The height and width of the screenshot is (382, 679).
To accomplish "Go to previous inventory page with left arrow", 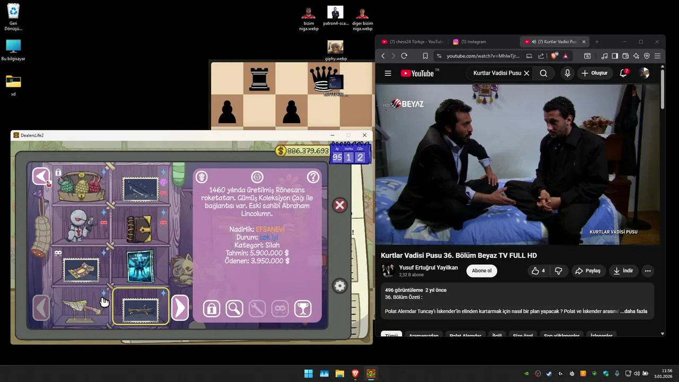I will tap(41, 307).
